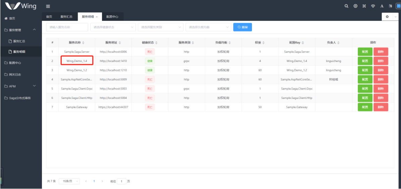Close the 服务明细 tab with its x
Image resolution: width=401 pixels, height=189 pixels.
point(97,17)
